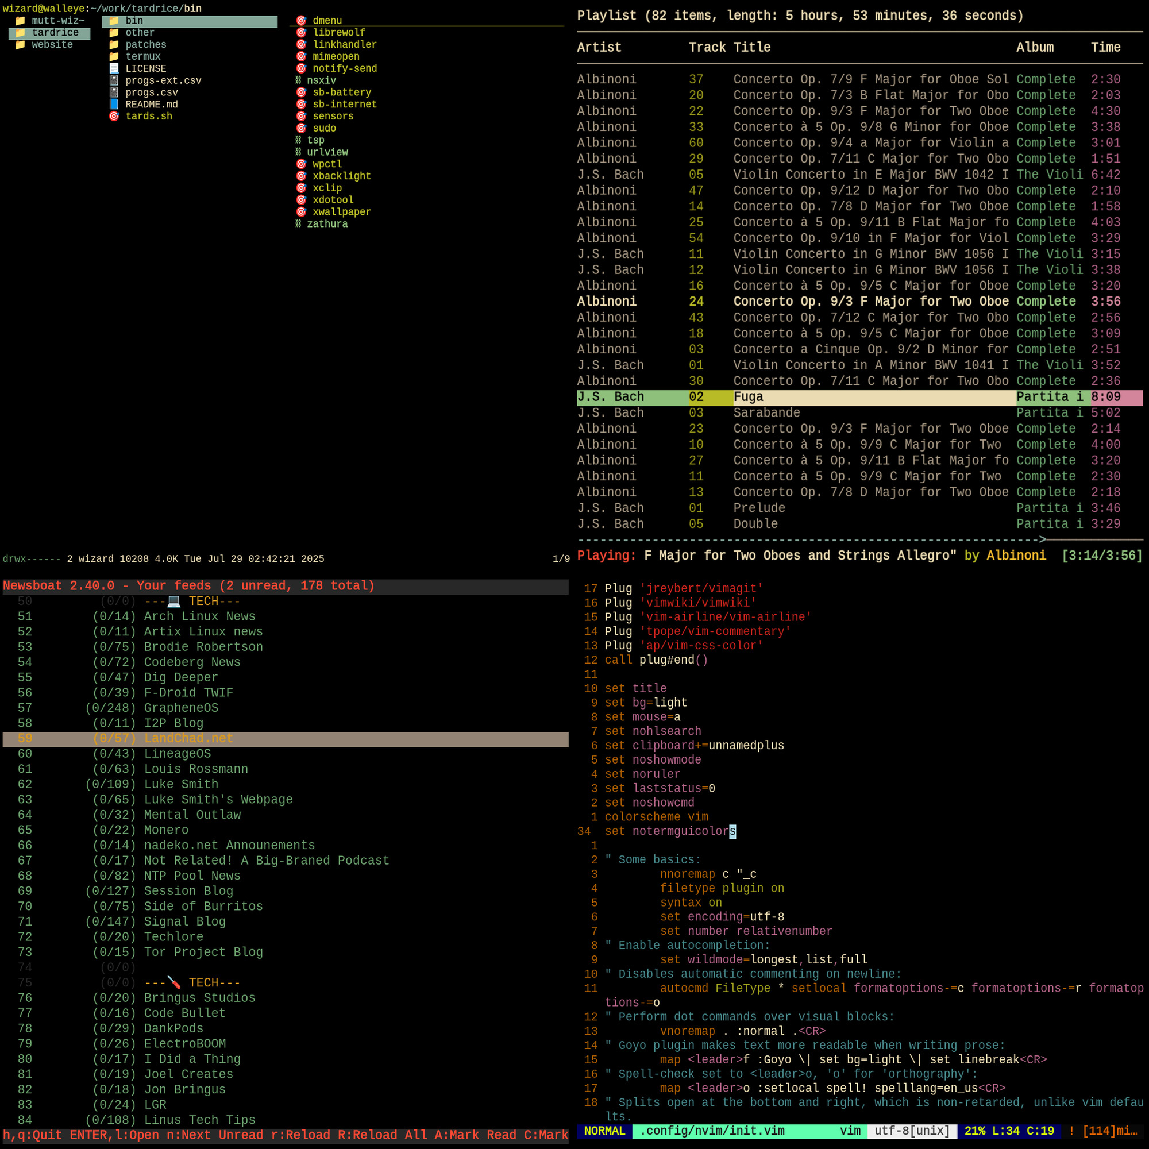Click the 'set bg=light' line in editor

(645, 703)
